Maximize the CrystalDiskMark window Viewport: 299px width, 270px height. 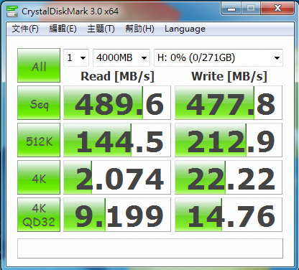click(x=251, y=9)
